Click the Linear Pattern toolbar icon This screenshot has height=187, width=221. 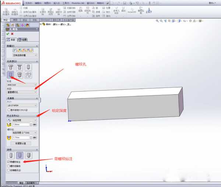[88, 10]
